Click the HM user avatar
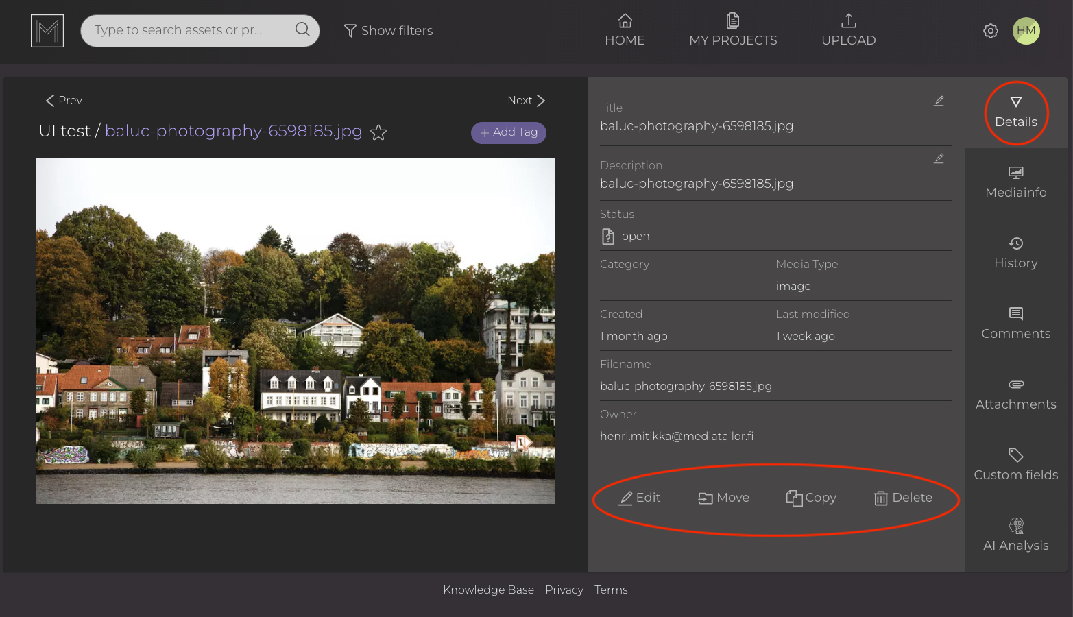1073x617 pixels. [1026, 31]
